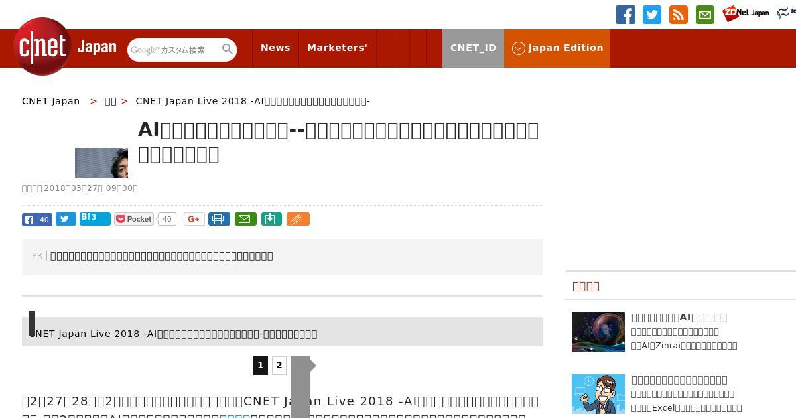Go to CNET Japan home via logo
This screenshot has width=796, height=418.
65,46
